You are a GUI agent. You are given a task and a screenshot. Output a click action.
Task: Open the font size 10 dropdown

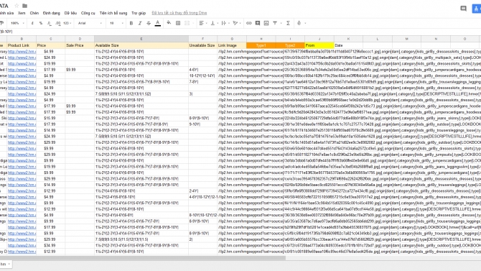pyautogui.click(x=116, y=23)
